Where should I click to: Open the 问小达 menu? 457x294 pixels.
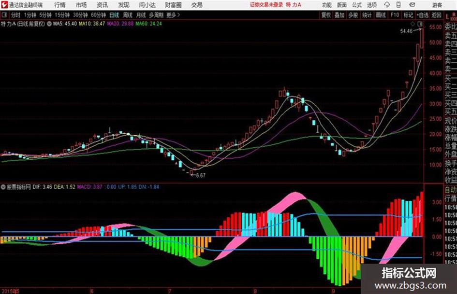pyautogui.click(x=147, y=5)
